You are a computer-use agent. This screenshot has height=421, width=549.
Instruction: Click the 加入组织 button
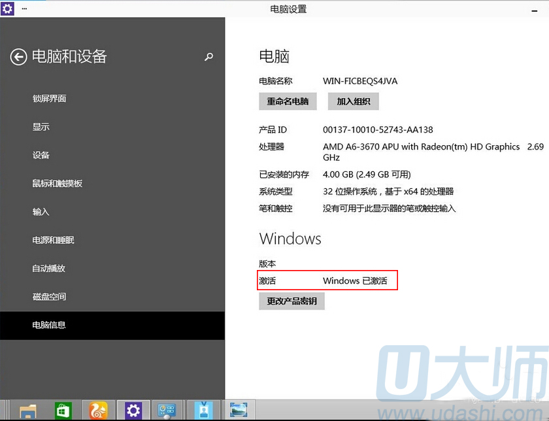click(x=353, y=101)
